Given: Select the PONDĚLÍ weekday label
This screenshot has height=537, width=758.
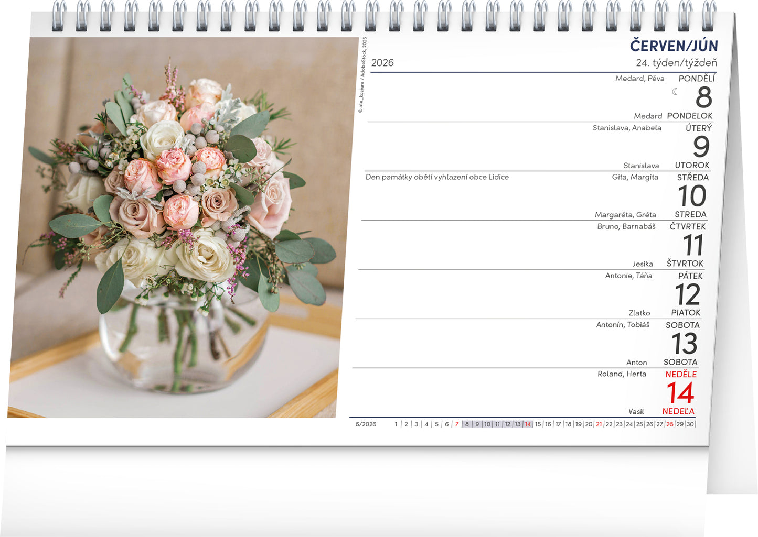Looking at the screenshot, I should [697, 79].
